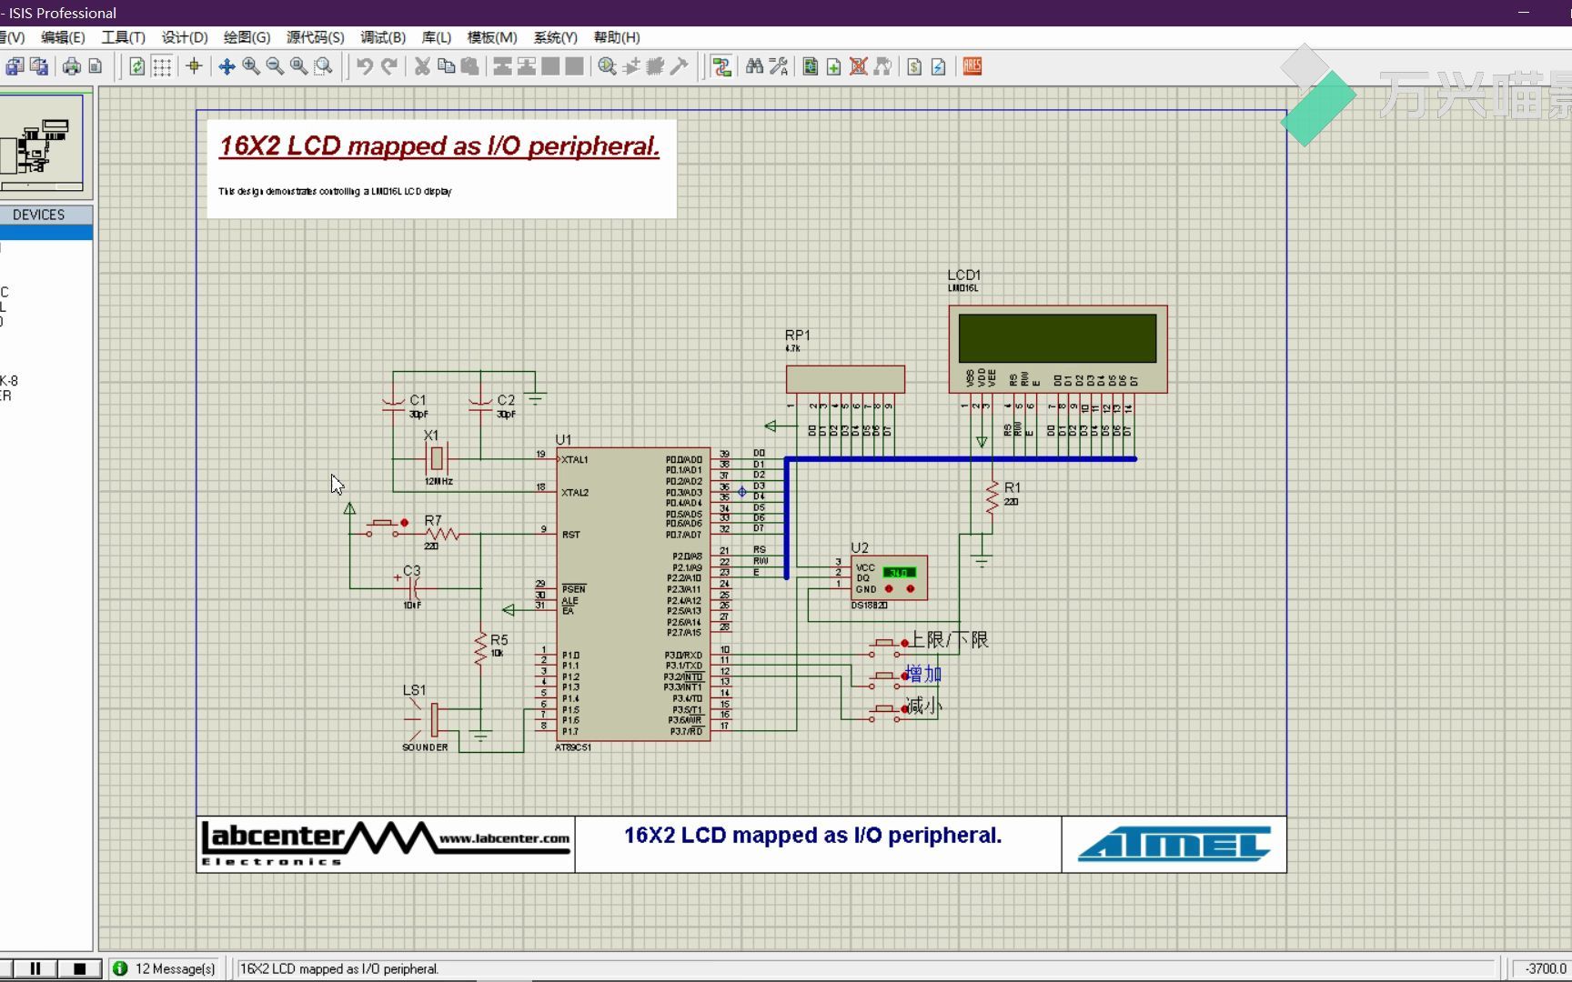Image resolution: width=1572 pixels, height=982 pixels.
Task: Click the reset push button near R7
Action: (386, 527)
